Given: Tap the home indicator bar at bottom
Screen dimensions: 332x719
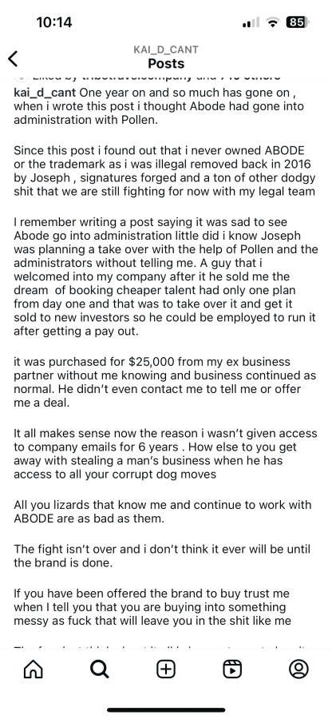Looking at the screenshot, I should (166, 710).
